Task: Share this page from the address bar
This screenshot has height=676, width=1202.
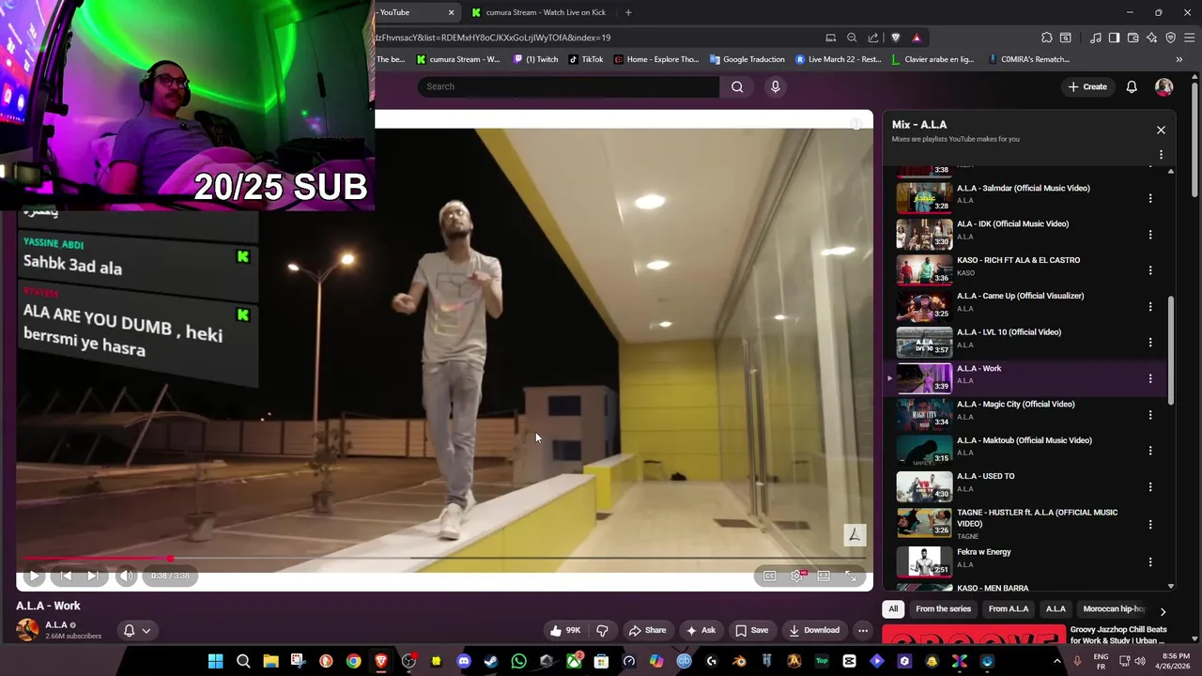Action: [873, 38]
